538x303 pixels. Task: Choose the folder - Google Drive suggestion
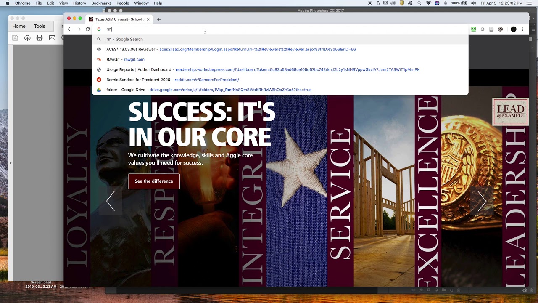(280, 90)
